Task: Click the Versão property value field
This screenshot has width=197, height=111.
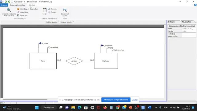Action: point(189,31)
